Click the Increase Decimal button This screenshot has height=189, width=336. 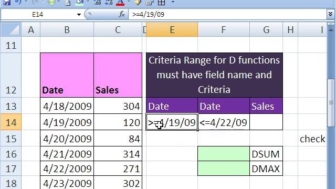point(98,2)
